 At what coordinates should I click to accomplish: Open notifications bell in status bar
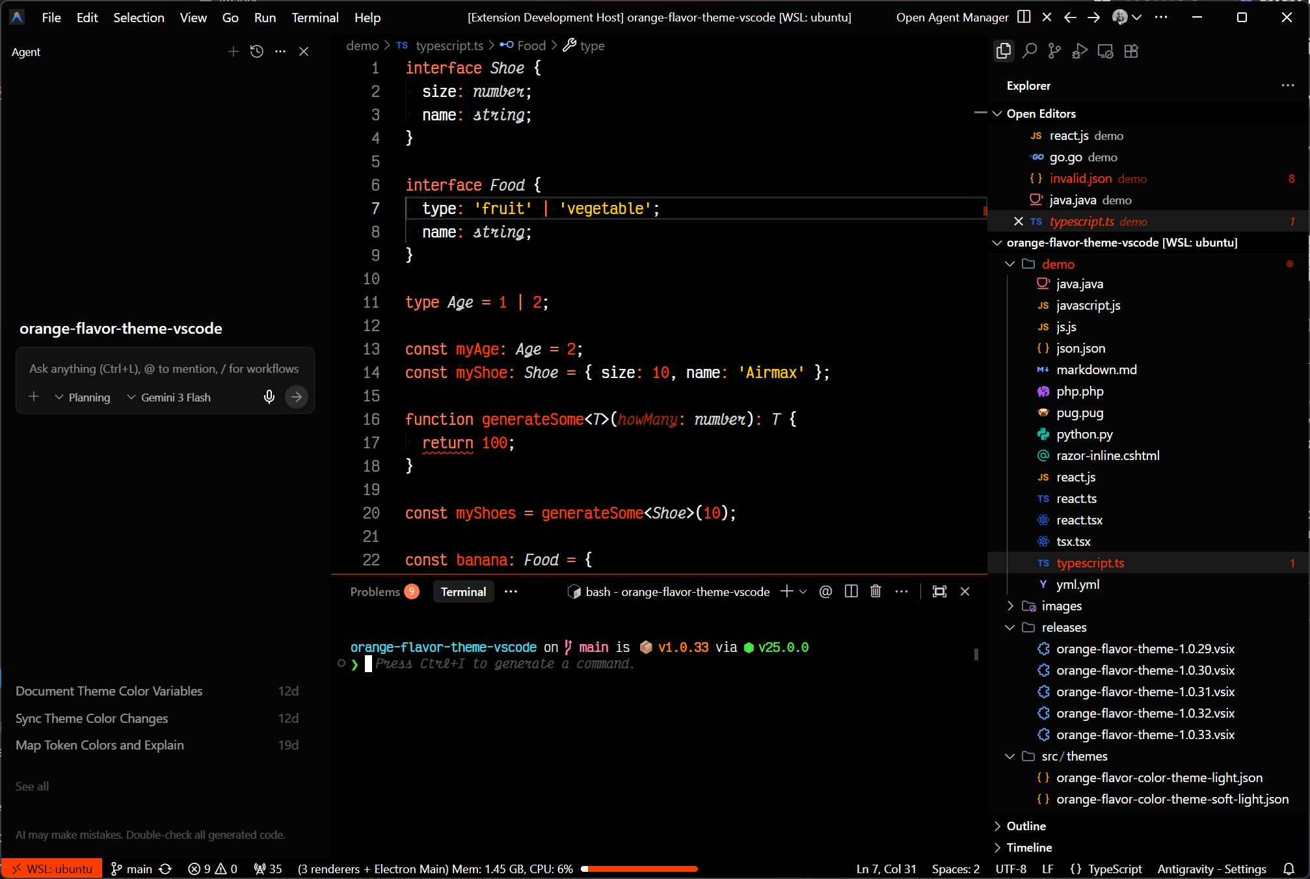(x=1289, y=869)
